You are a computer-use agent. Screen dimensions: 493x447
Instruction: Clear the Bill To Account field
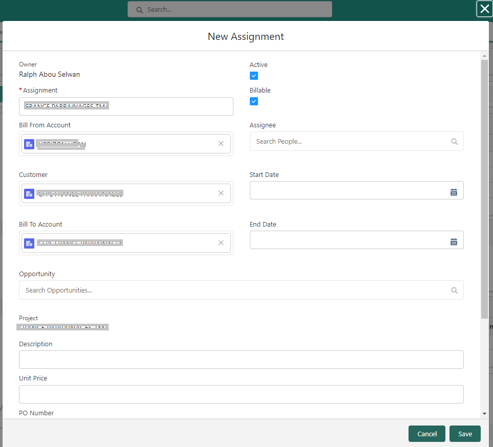(x=221, y=243)
